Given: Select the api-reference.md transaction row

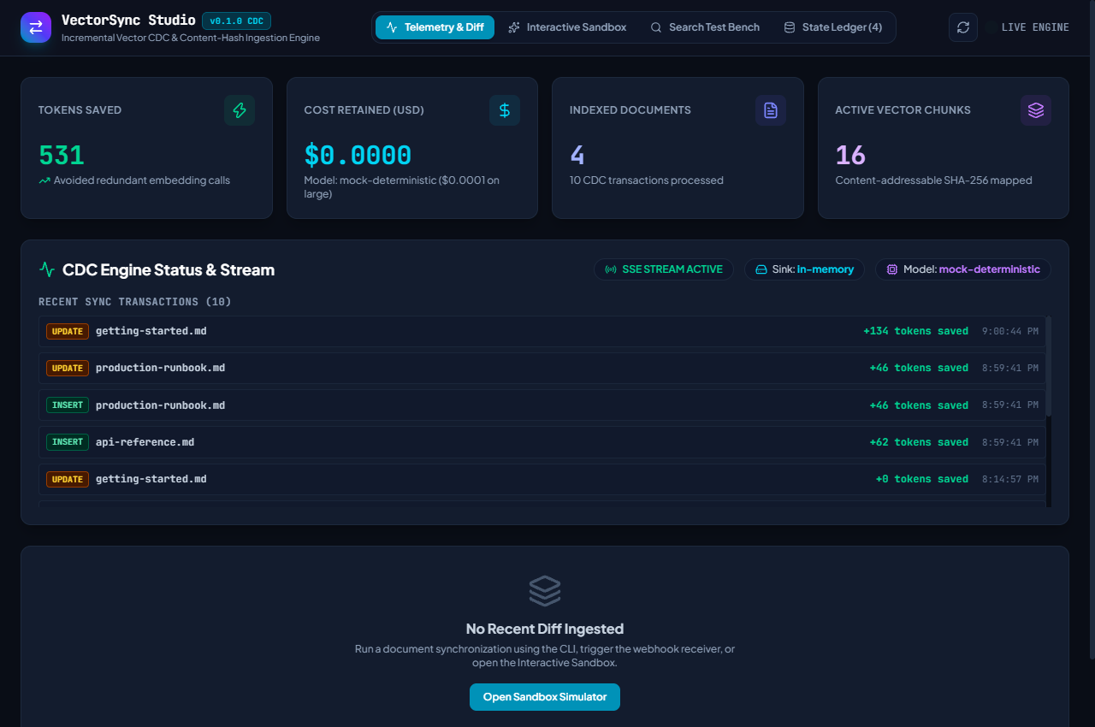Looking at the screenshot, I should point(542,442).
